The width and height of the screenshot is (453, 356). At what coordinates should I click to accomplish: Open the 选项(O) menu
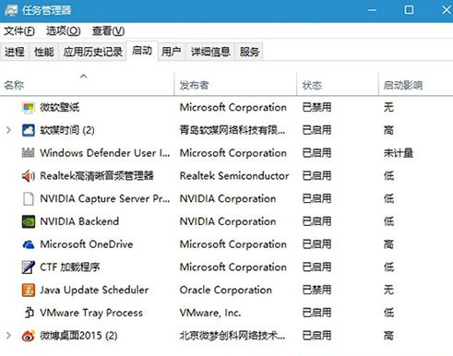pos(64,31)
